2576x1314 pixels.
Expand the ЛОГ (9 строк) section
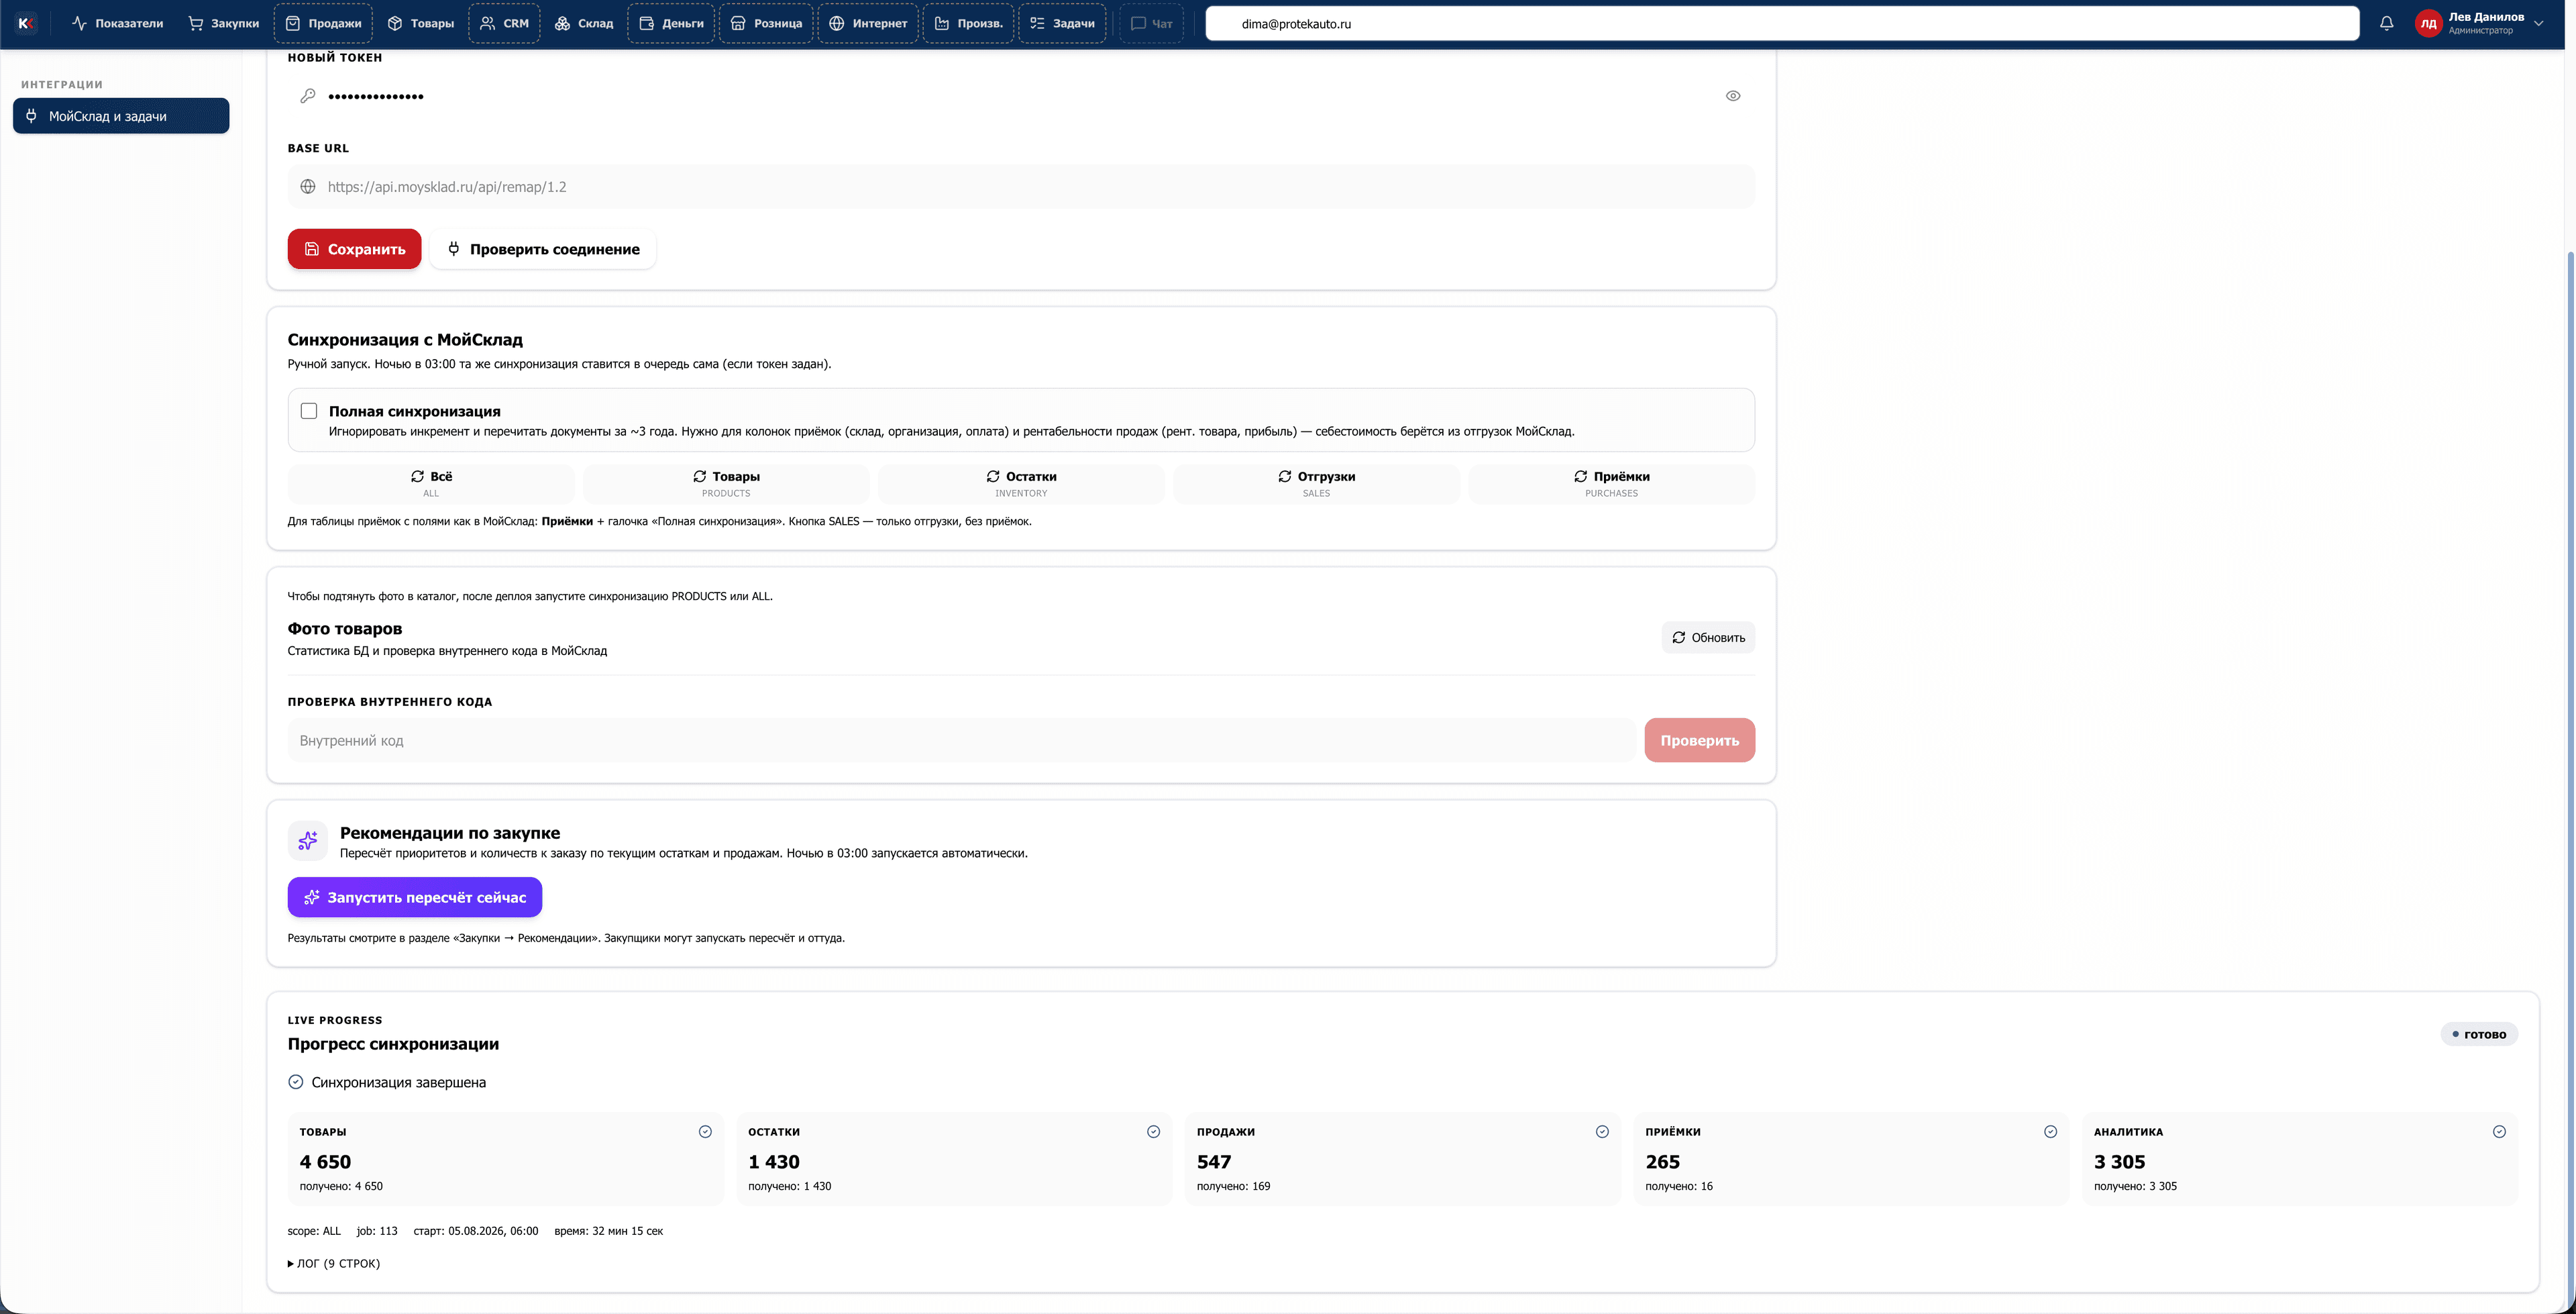coord(334,1264)
